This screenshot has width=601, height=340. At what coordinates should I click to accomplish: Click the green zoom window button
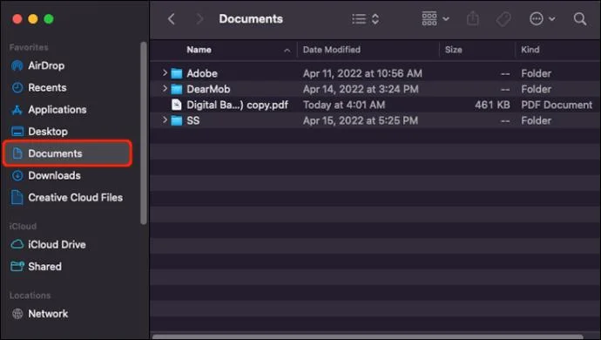[49, 19]
